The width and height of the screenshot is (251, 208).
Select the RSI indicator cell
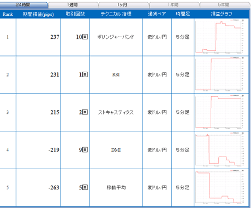point(116,74)
